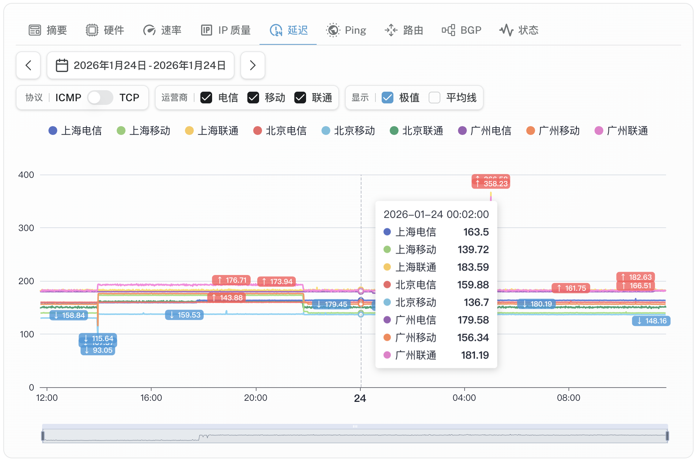
Task: Open the BGP tab
Action: (461, 30)
